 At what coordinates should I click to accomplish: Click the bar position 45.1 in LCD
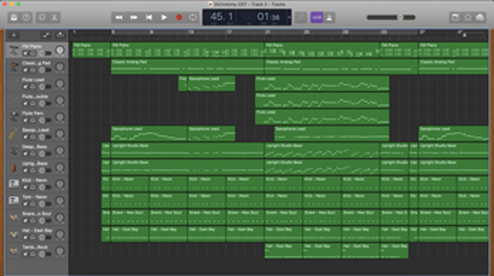click(222, 17)
